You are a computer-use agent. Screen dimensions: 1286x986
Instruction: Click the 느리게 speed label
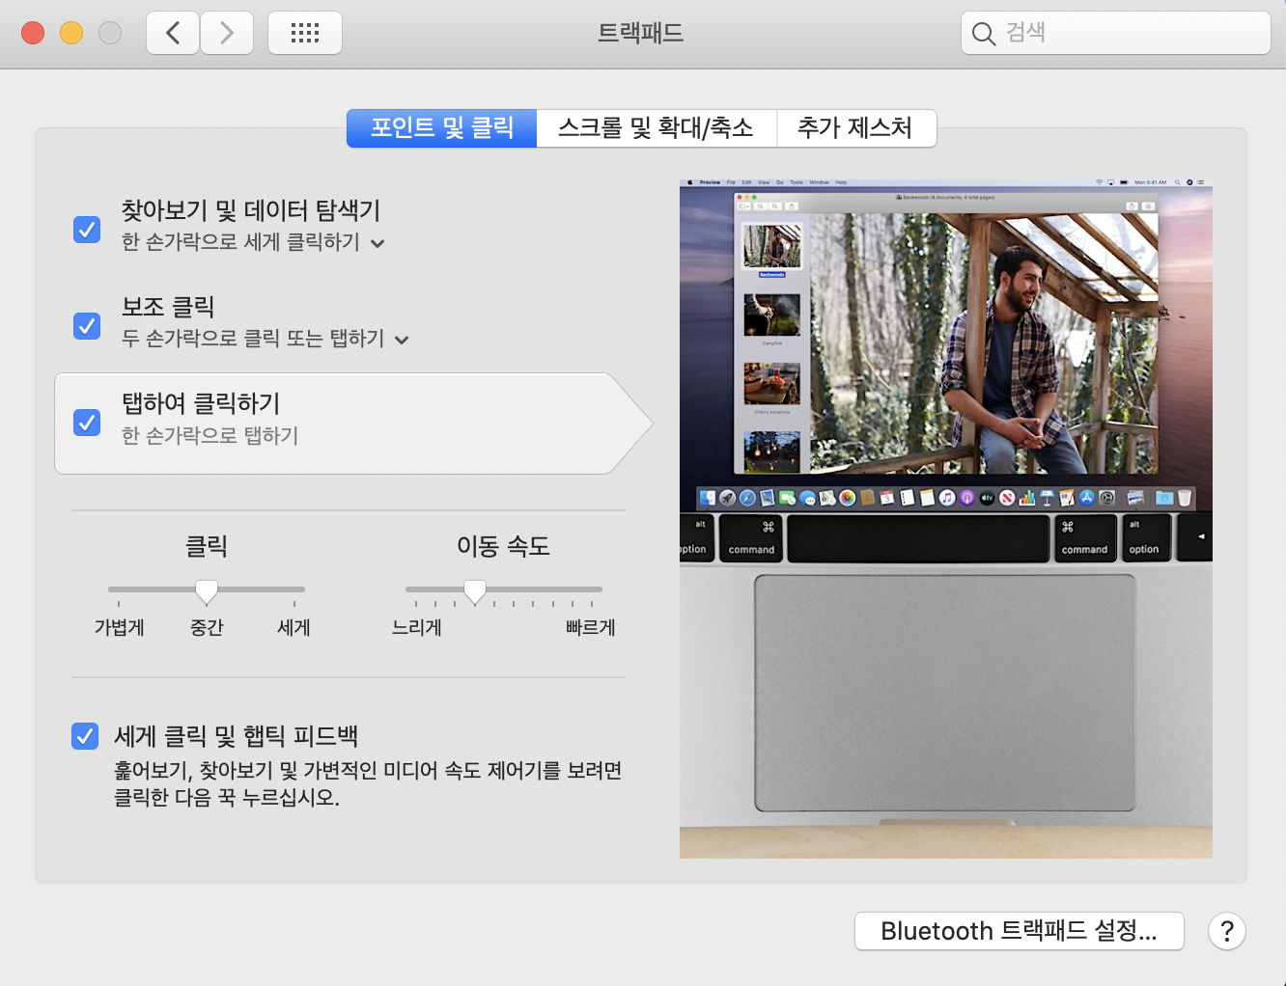click(417, 628)
